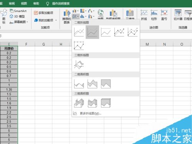Select column M header
192x144 pixels.
pyautogui.click(x=147, y=44)
